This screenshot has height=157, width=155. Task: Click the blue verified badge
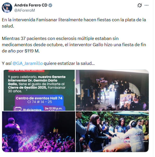pos(50,5)
